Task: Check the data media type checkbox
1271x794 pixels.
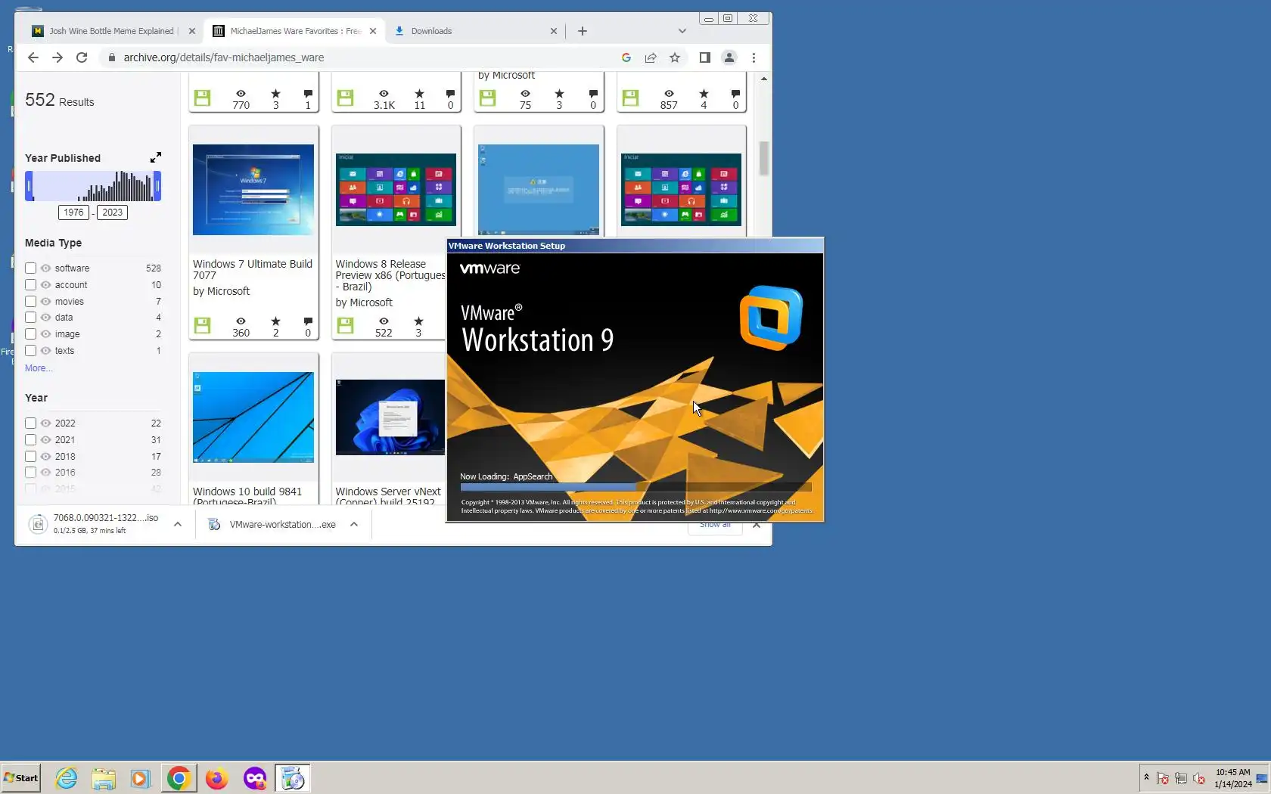Action: click(x=31, y=318)
